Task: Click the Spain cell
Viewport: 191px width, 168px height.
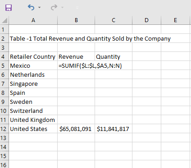Action: [x=33, y=93]
